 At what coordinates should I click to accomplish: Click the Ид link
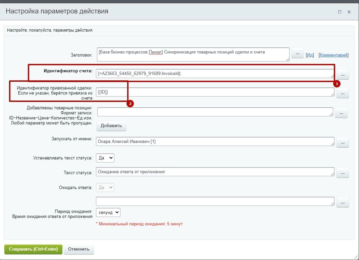(x=310, y=55)
